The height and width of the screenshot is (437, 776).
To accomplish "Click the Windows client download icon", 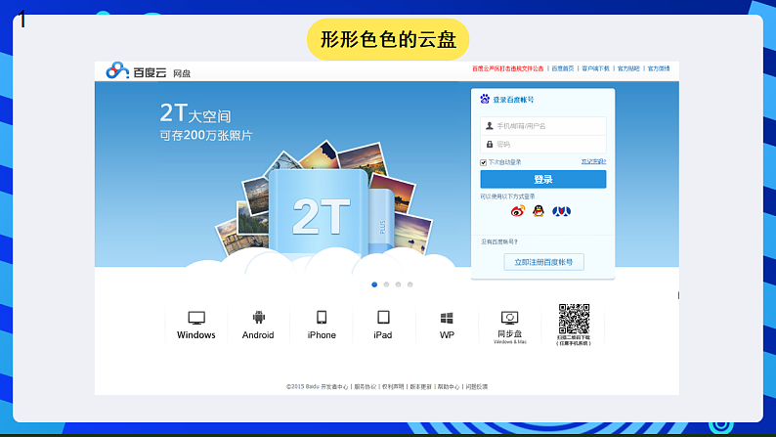I will (x=196, y=319).
